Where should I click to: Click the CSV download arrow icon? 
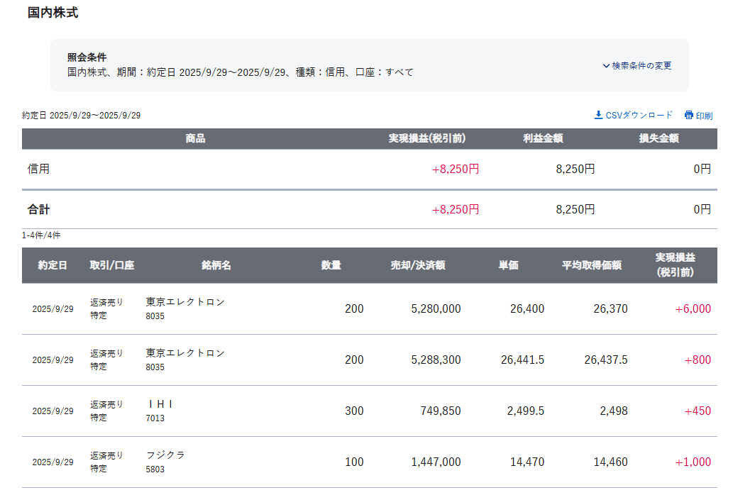coord(598,115)
